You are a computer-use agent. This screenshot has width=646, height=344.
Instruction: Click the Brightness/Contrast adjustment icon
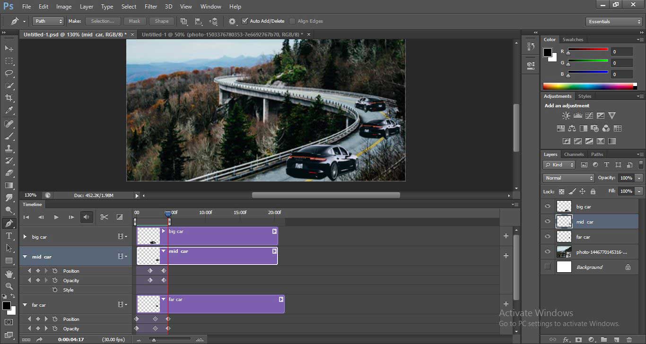pos(566,116)
